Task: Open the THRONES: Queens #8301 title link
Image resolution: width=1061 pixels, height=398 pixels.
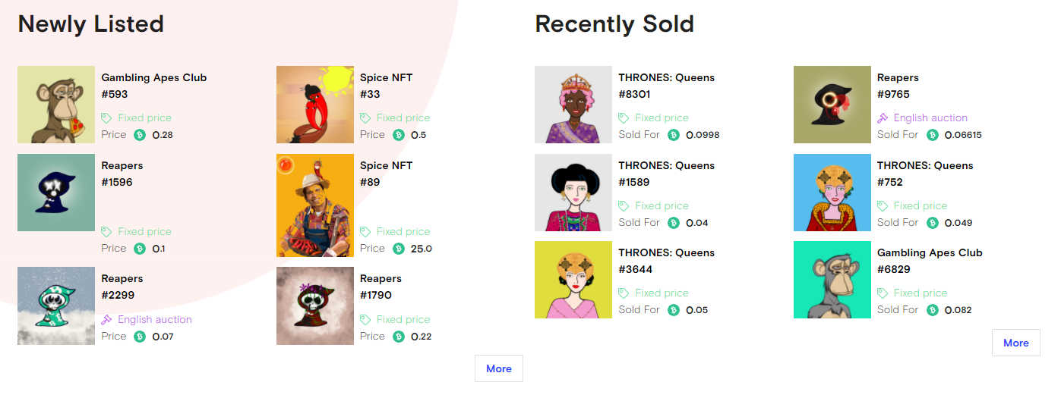Action: [667, 86]
